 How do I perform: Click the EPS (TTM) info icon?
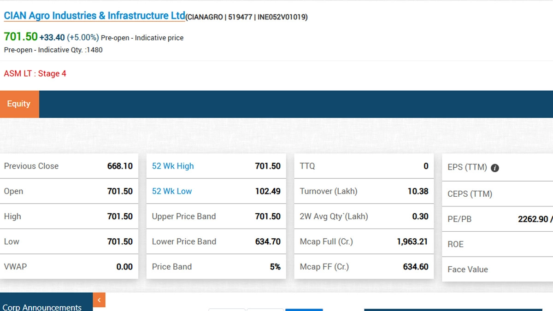[x=495, y=168]
